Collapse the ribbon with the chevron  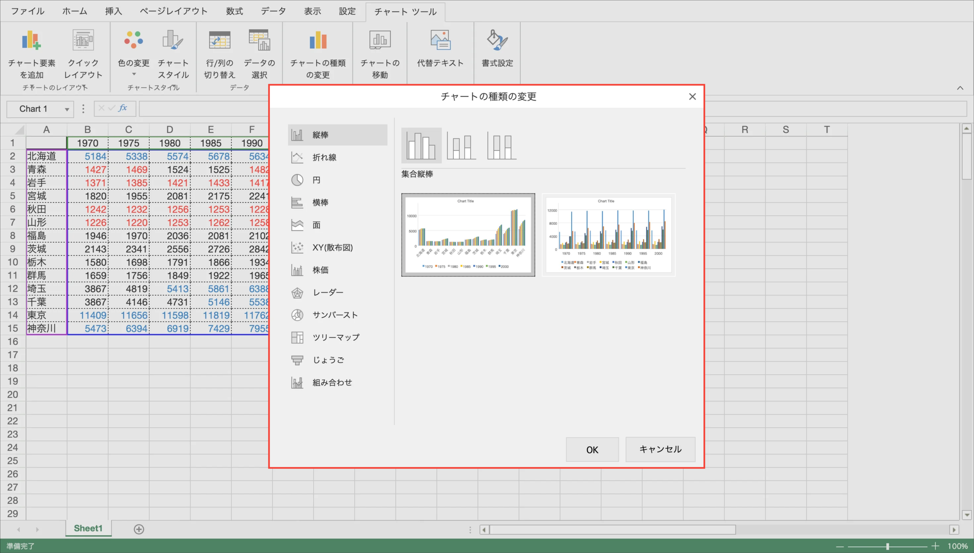click(960, 88)
